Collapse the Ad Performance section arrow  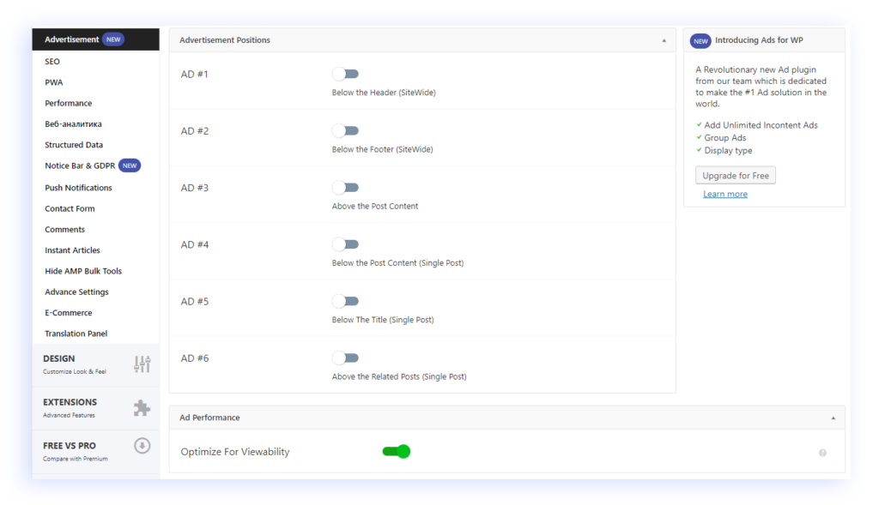833,418
